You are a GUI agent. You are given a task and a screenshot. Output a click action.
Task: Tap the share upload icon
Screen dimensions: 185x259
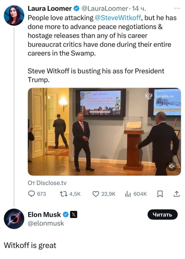177,194
